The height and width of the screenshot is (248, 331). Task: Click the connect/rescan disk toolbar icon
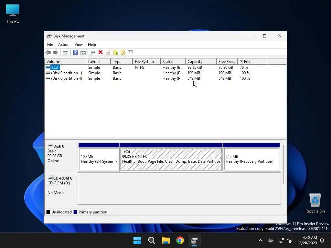click(x=93, y=53)
